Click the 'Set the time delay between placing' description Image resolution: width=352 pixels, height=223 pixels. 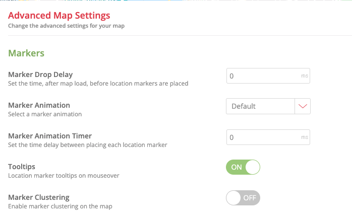click(87, 145)
